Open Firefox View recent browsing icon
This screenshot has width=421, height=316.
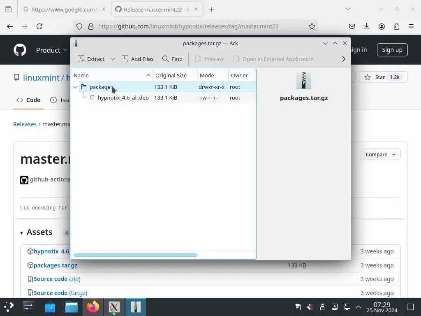pos(8,9)
